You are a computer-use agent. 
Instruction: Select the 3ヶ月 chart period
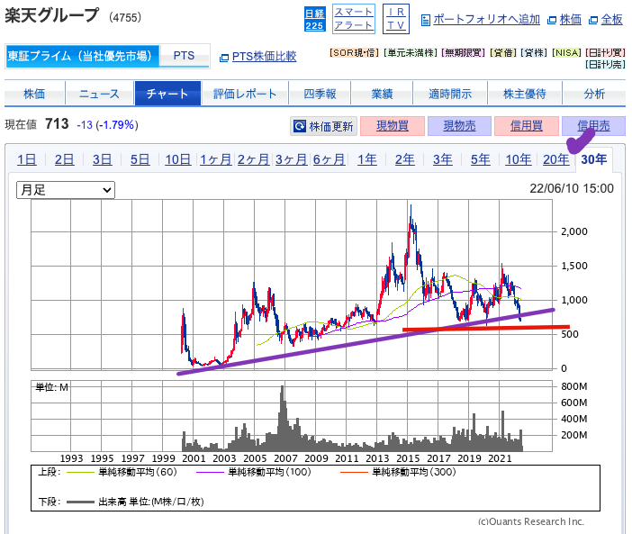[x=291, y=159]
